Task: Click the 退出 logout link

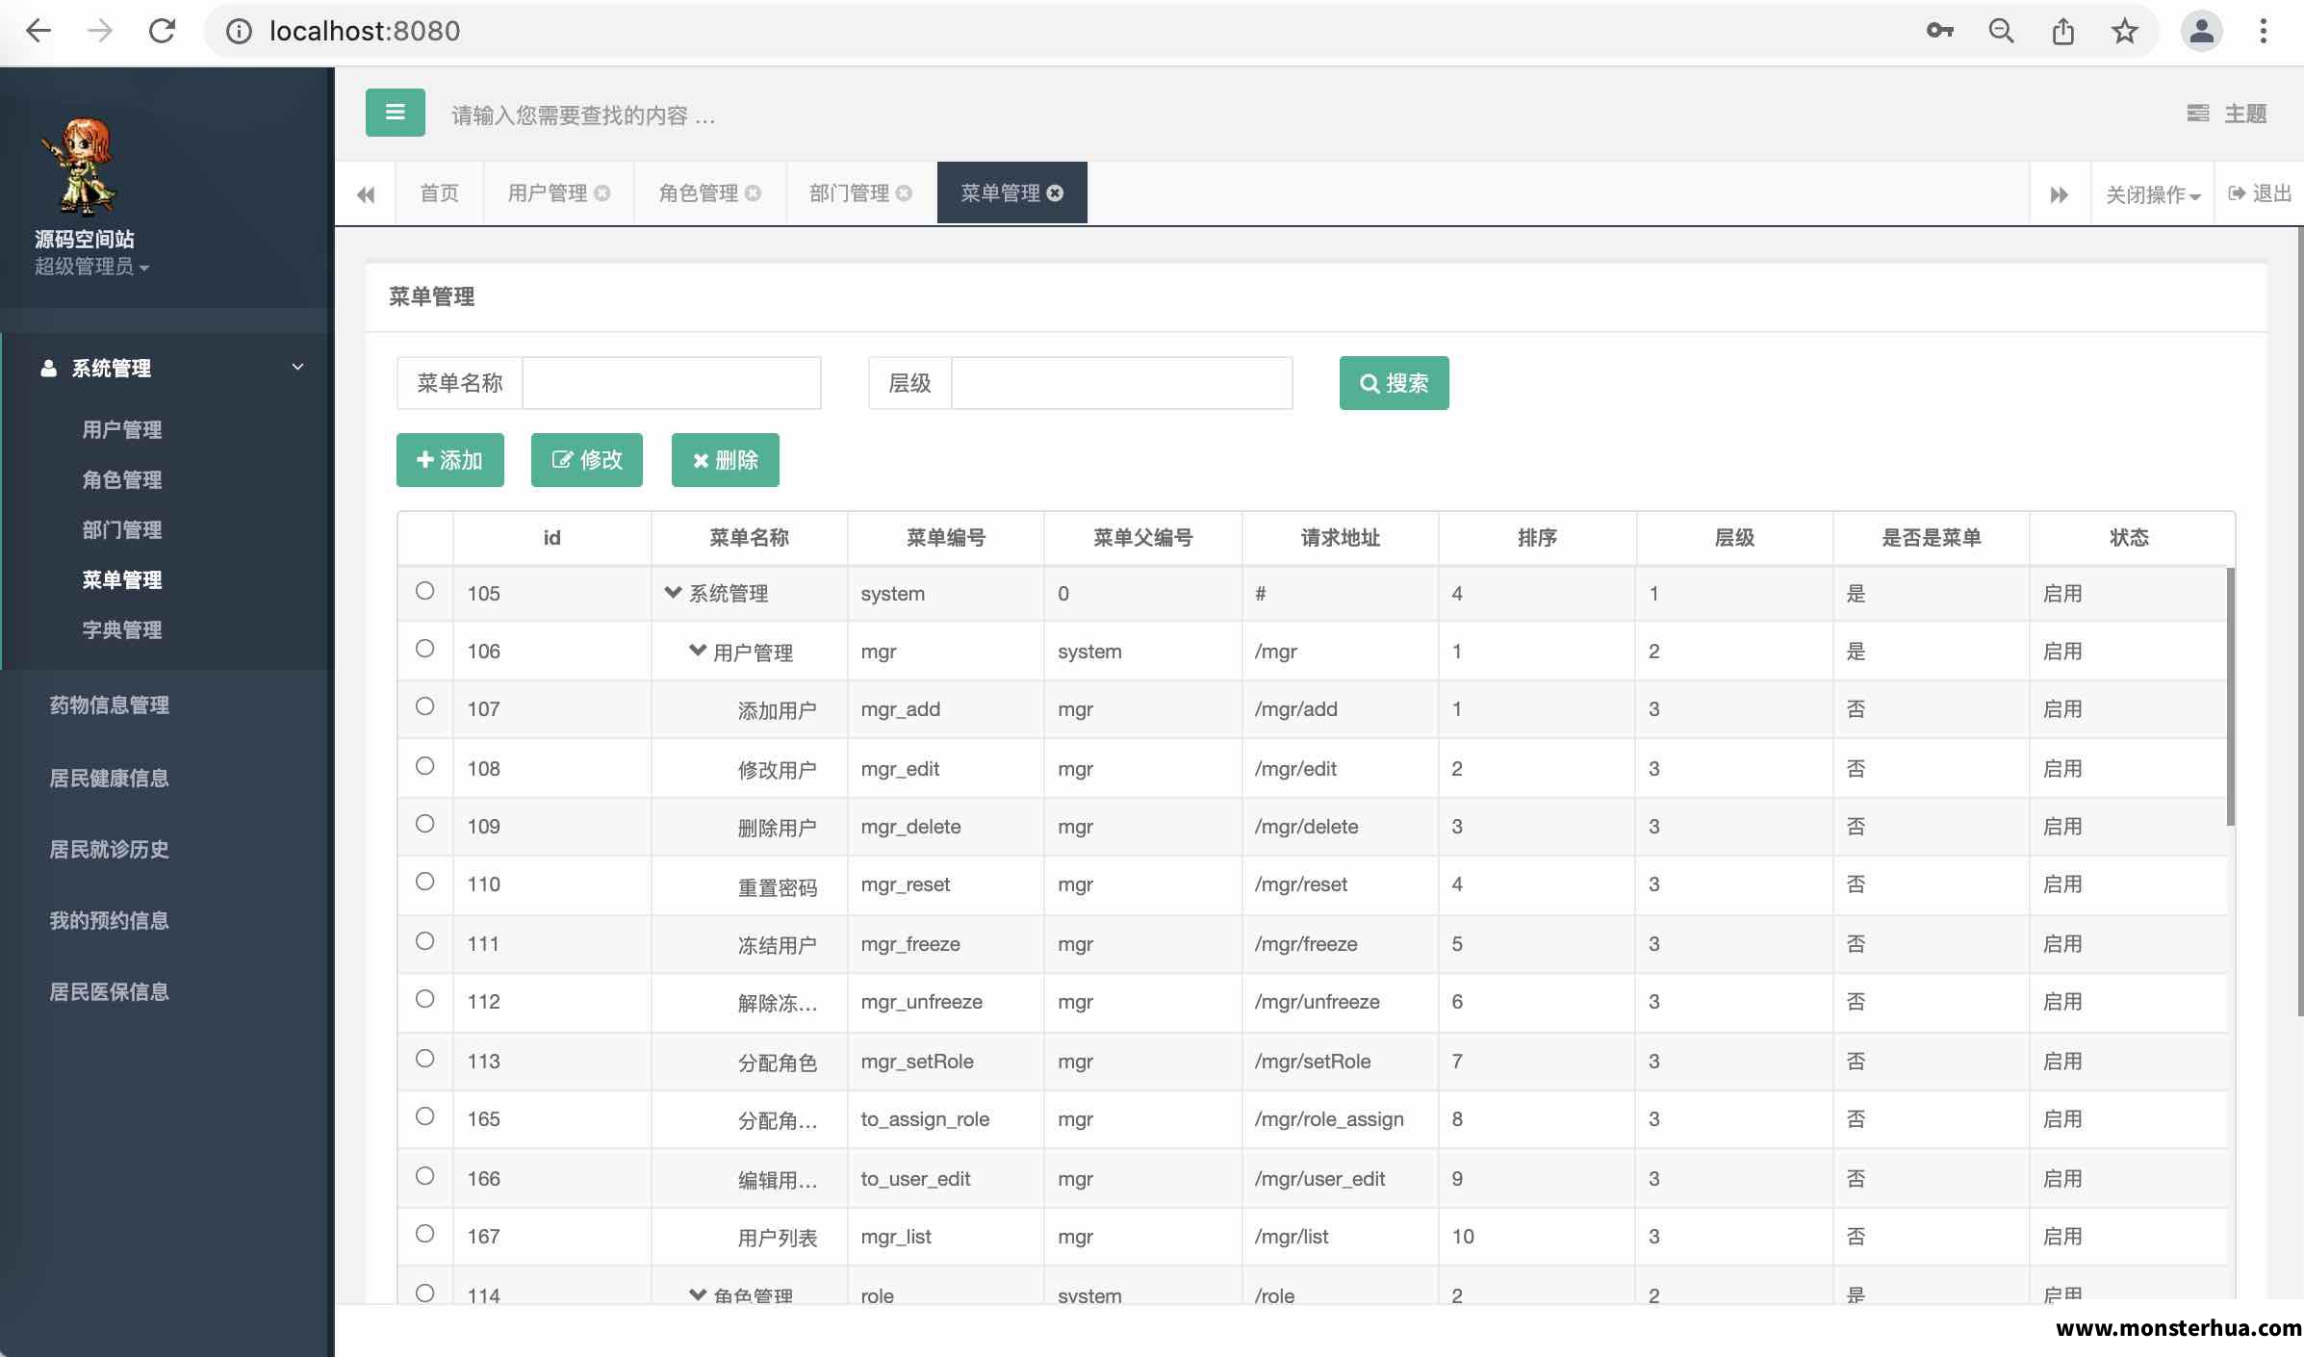Action: coord(2260,193)
